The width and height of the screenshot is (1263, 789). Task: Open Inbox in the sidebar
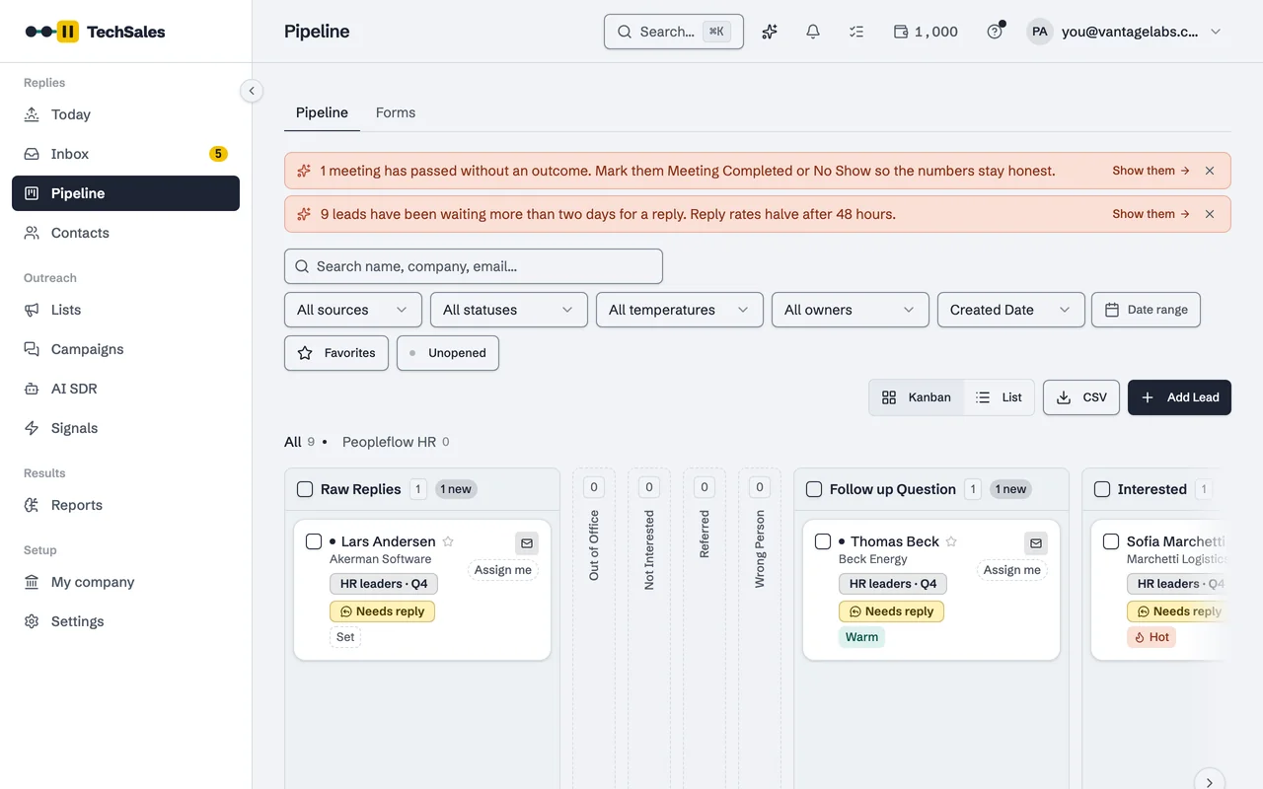point(125,154)
